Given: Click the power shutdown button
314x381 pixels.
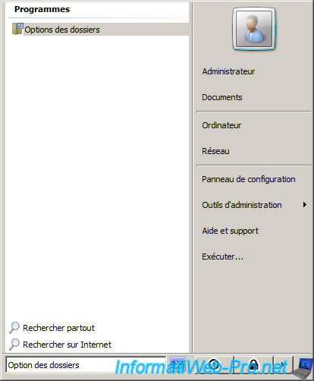Looking at the screenshot, I should 215,364.
